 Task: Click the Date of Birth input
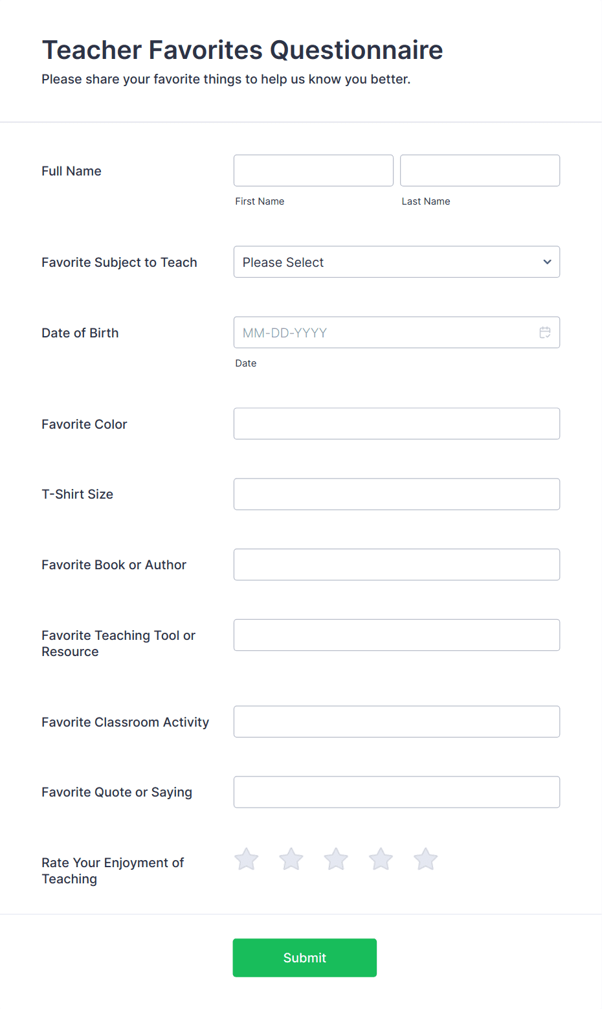point(397,332)
